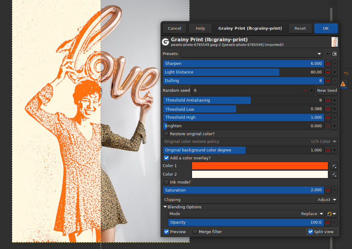Open the blend mode group switch icon

click(332, 214)
